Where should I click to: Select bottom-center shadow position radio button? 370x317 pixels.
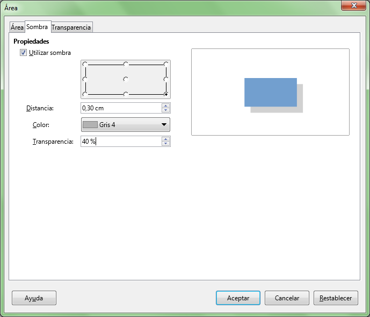pyautogui.click(x=126, y=94)
